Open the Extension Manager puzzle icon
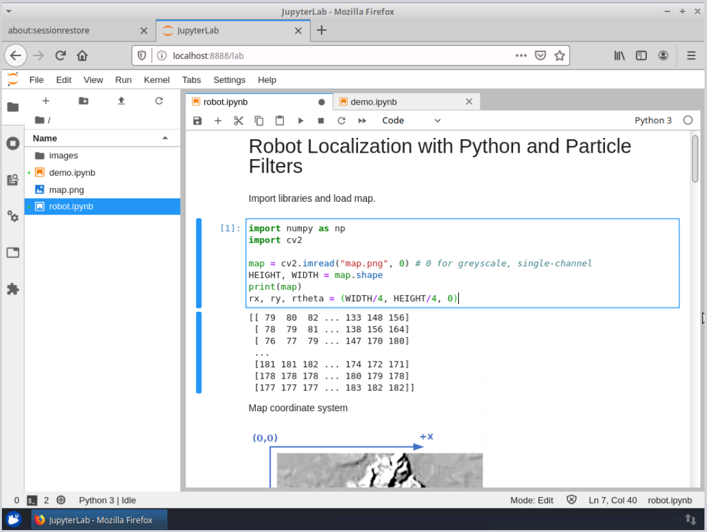This screenshot has height=532, width=707. click(13, 289)
